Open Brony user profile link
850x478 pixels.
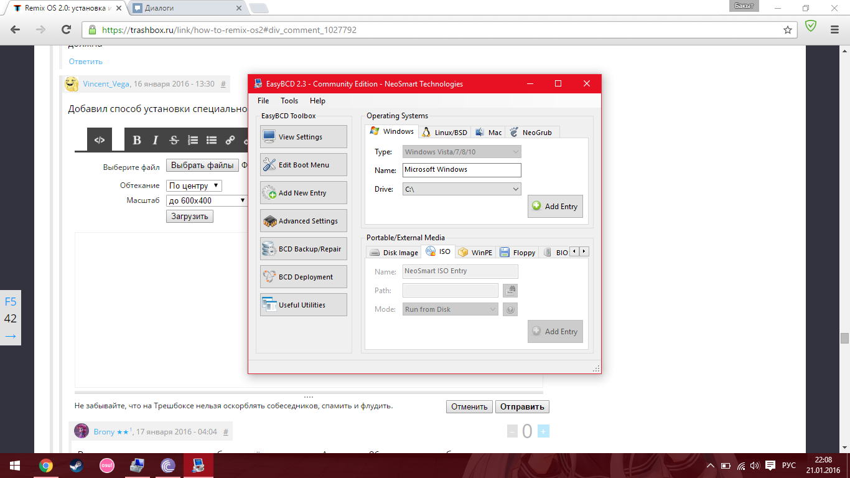[x=104, y=431]
